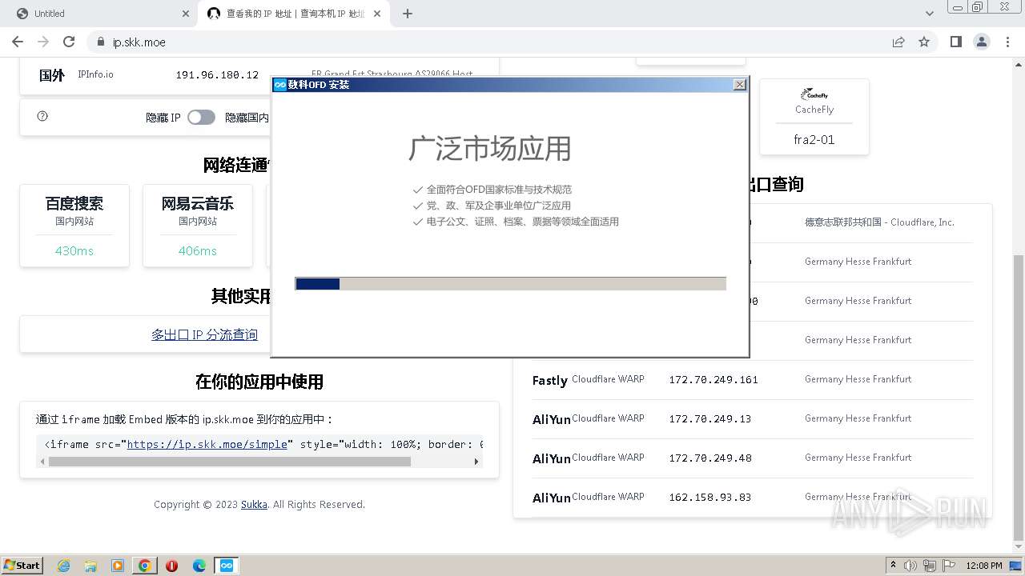Click the 网易云音乐 connectivity card

pyautogui.click(x=198, y=226)
